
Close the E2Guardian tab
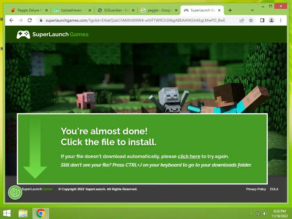tap(133, 10)
